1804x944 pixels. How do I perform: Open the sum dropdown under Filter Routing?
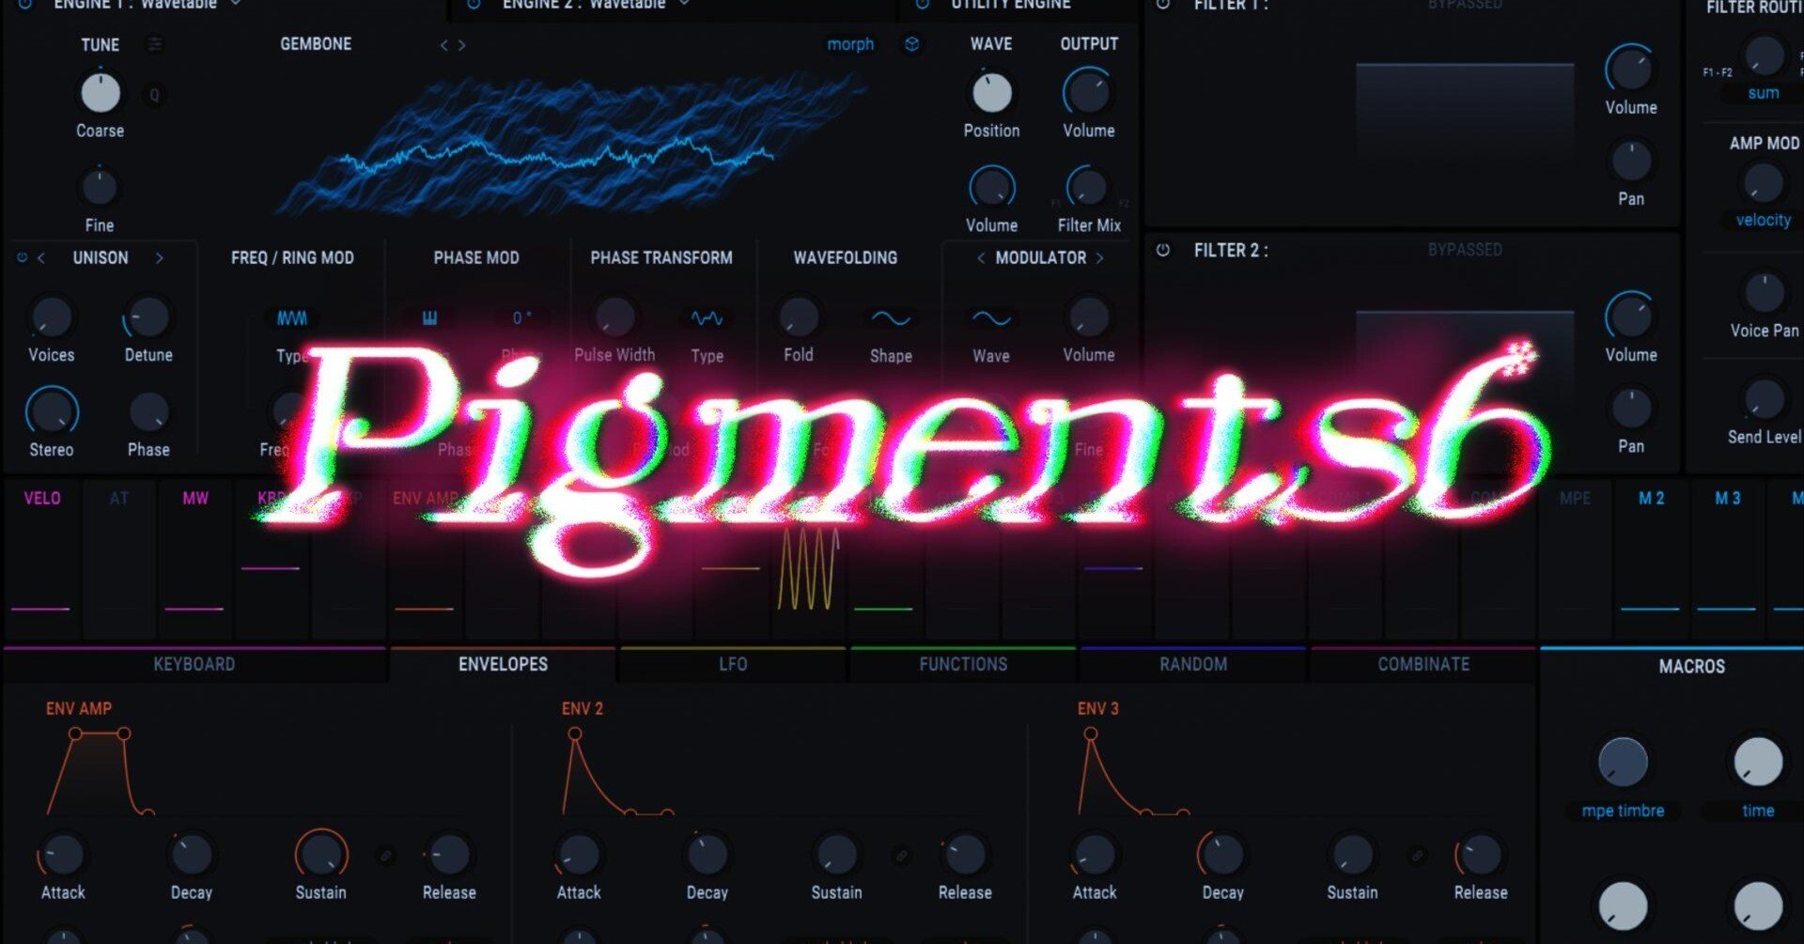pos(1764,92)
